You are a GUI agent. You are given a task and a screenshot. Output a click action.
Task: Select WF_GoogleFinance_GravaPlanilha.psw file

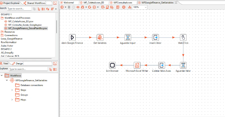(x=28, y=28)
